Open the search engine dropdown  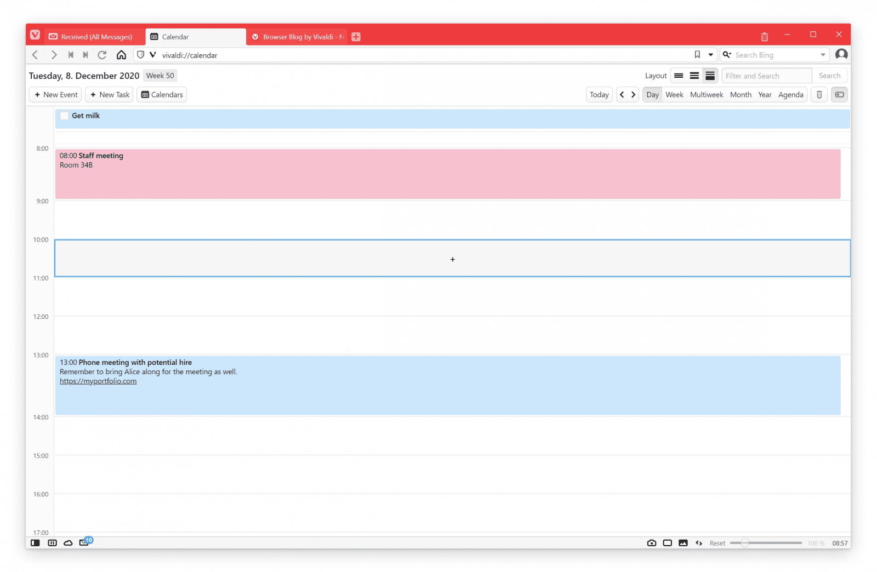click(x=727, y=55)
